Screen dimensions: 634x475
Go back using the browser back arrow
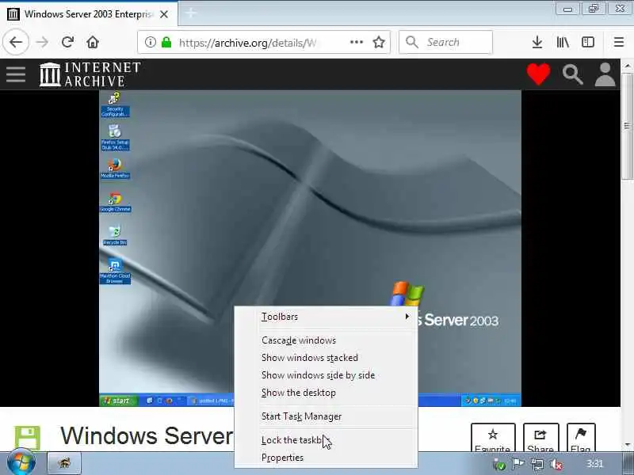pos(16,42)
